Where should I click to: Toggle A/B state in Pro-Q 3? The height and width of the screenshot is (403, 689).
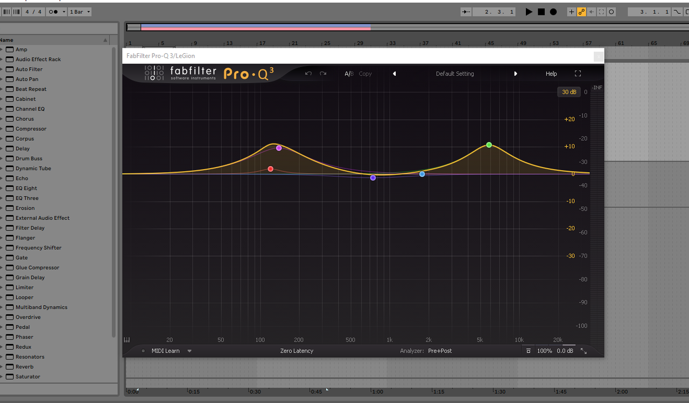point(349,74)
